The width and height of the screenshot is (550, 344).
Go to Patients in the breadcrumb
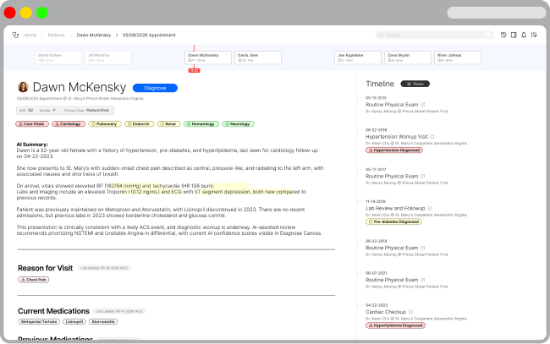click(57, 35)
